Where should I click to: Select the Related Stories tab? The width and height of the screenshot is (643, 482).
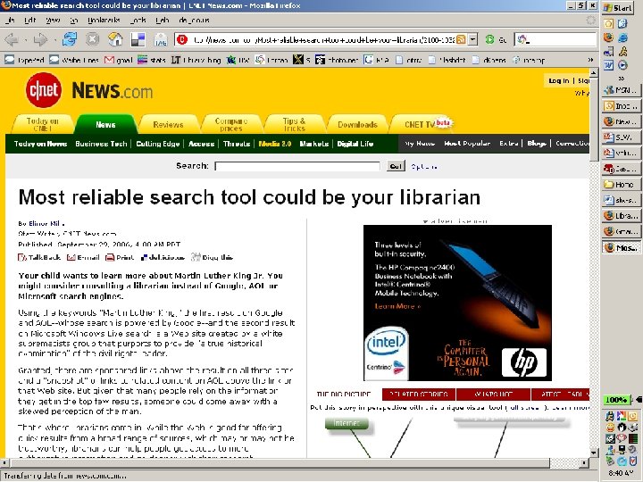[x=418, y=395]
